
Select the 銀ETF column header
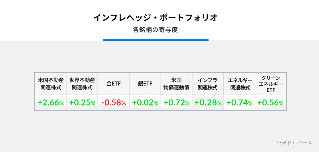[145, 84]
